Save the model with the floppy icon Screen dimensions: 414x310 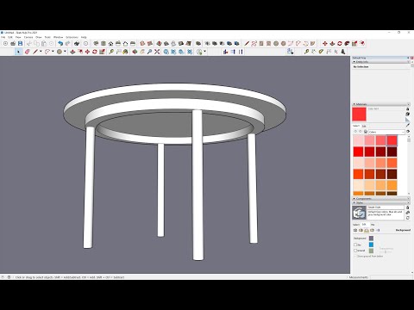pos(20,44)
